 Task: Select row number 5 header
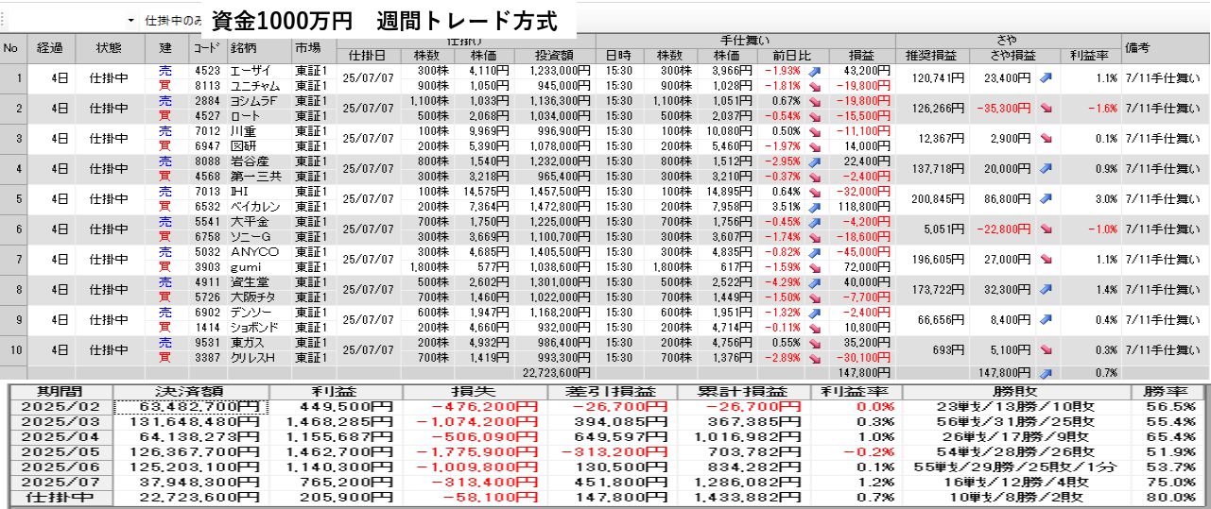13,199
